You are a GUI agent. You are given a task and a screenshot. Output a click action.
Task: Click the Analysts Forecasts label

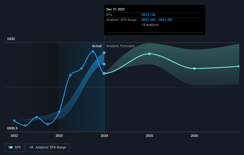point(121,46)
